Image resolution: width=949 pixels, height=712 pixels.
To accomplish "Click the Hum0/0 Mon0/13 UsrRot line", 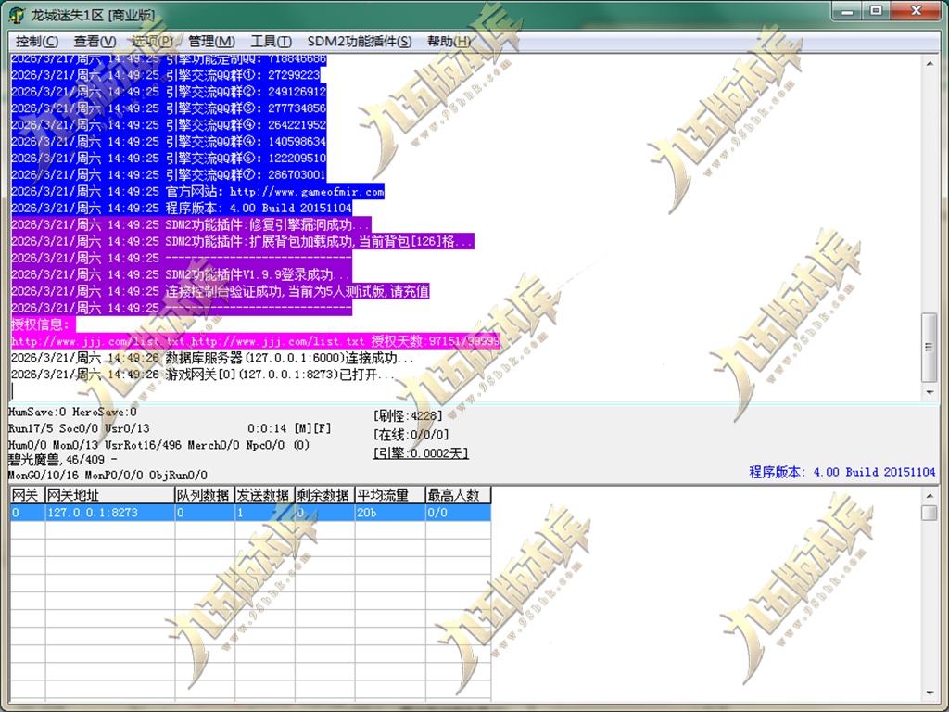I will click(x=159, y=445).
